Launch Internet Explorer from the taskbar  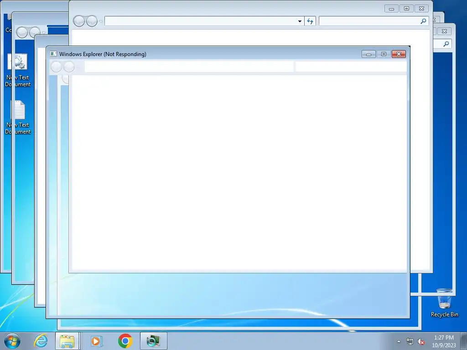41,341
